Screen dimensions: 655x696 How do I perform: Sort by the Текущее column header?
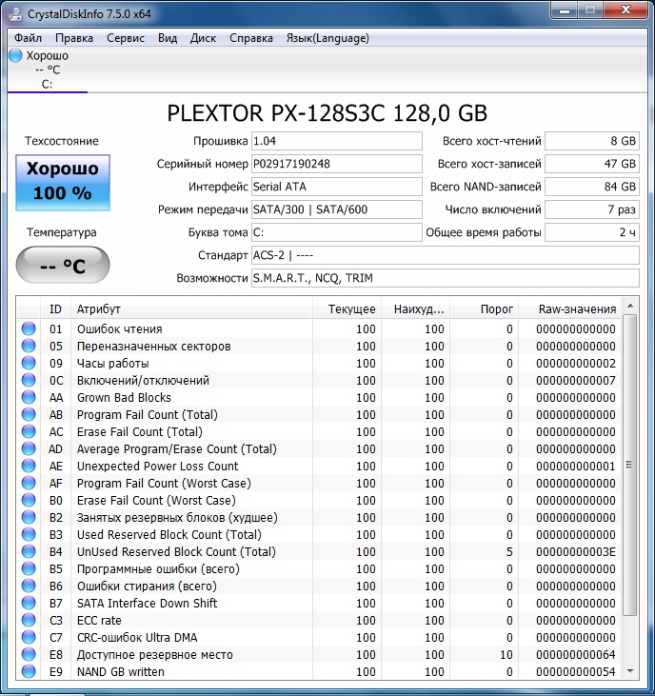click(x=347, y=308)
